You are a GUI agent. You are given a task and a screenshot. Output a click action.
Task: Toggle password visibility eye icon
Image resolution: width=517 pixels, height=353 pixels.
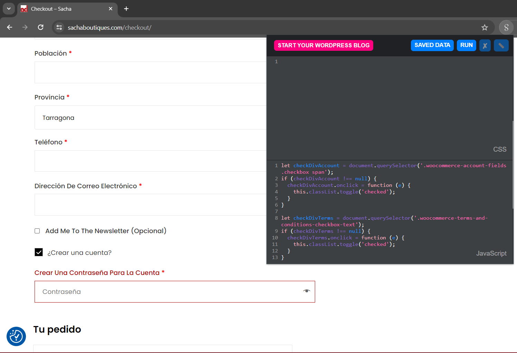(x=307, y=291)
